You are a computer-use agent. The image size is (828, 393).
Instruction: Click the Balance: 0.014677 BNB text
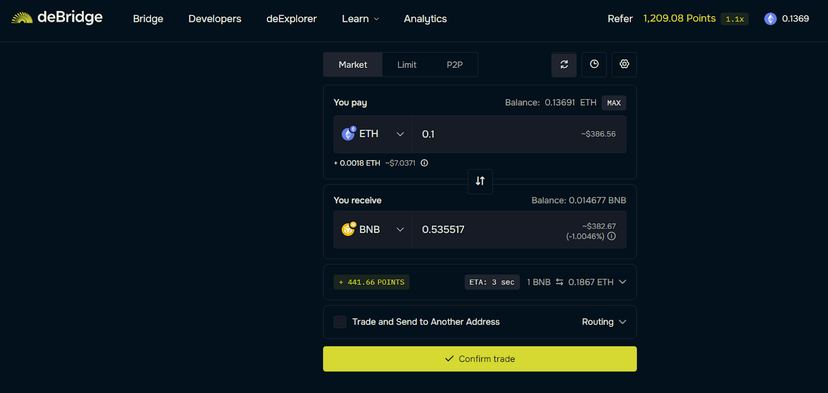point(579,200)
